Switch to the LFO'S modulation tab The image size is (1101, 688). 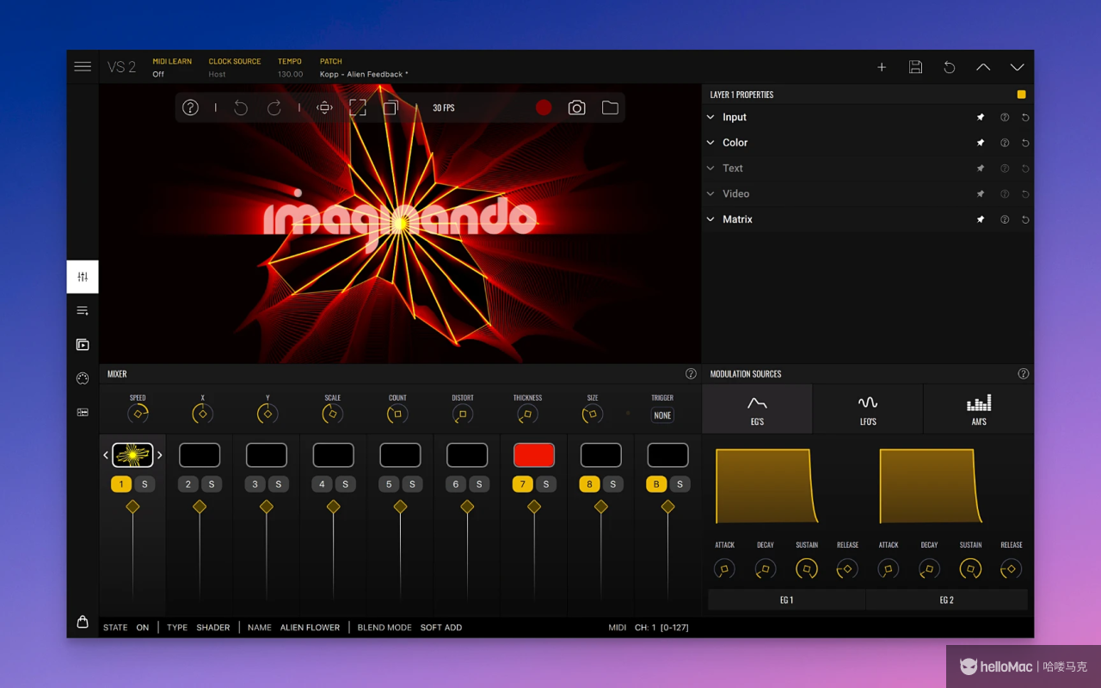click(868, 408)
